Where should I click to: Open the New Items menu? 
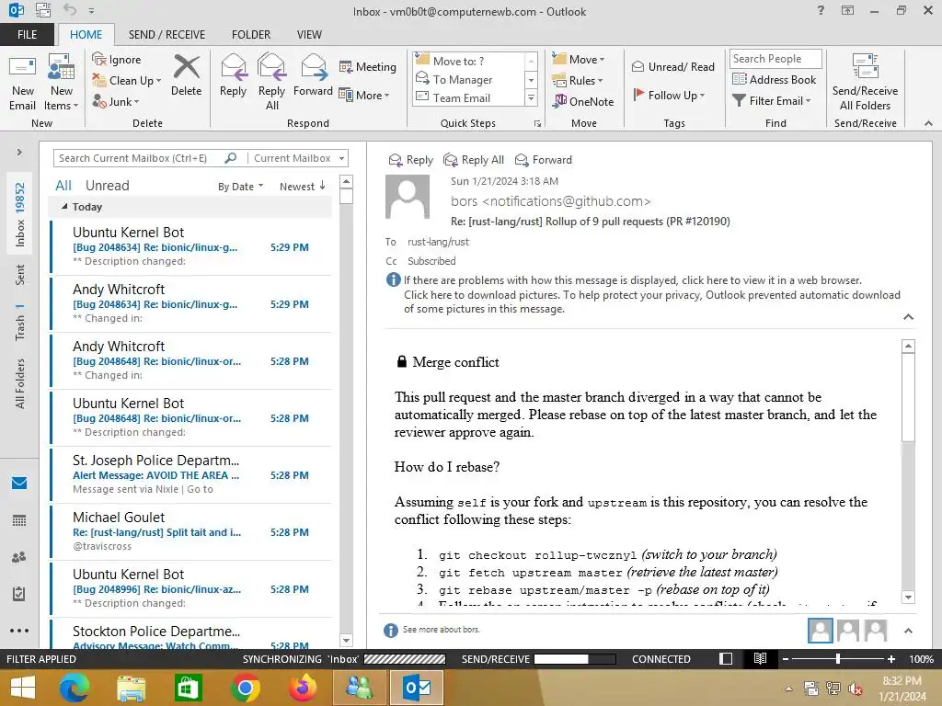(x=62, y=84)
